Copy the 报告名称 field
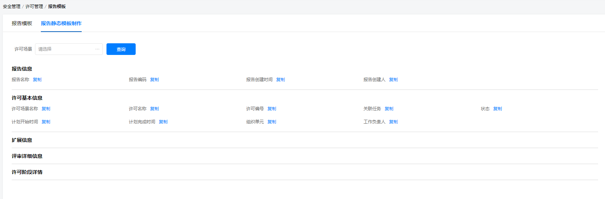This screenshot has width=605, height=199. [x=37, y=80]
